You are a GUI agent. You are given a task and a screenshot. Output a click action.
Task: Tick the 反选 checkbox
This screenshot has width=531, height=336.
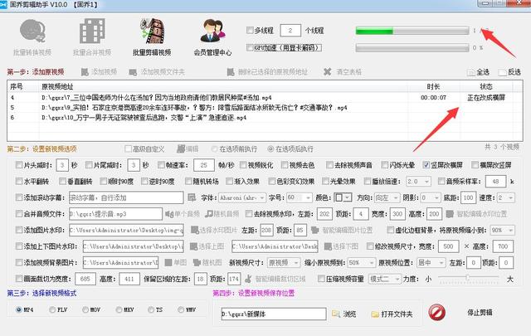[x=503, y=72]
